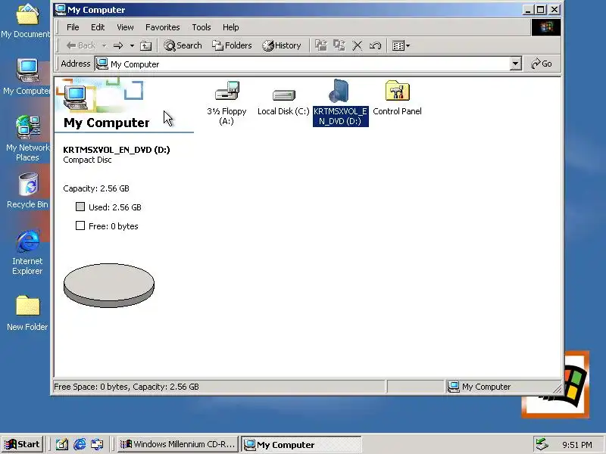This screenshot has height=454, width=606.
Task: Open the Forward history dropdown arrow
Action: [132, 45]
